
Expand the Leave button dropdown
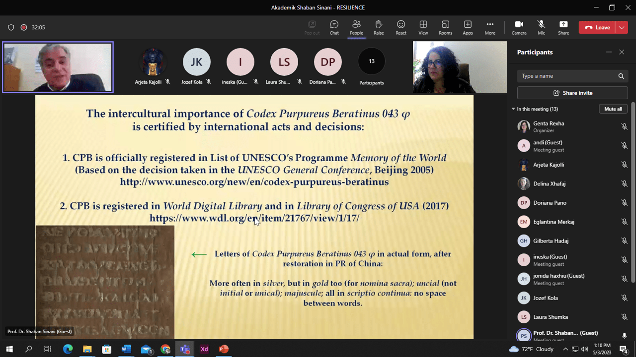[x=621, y=27]
